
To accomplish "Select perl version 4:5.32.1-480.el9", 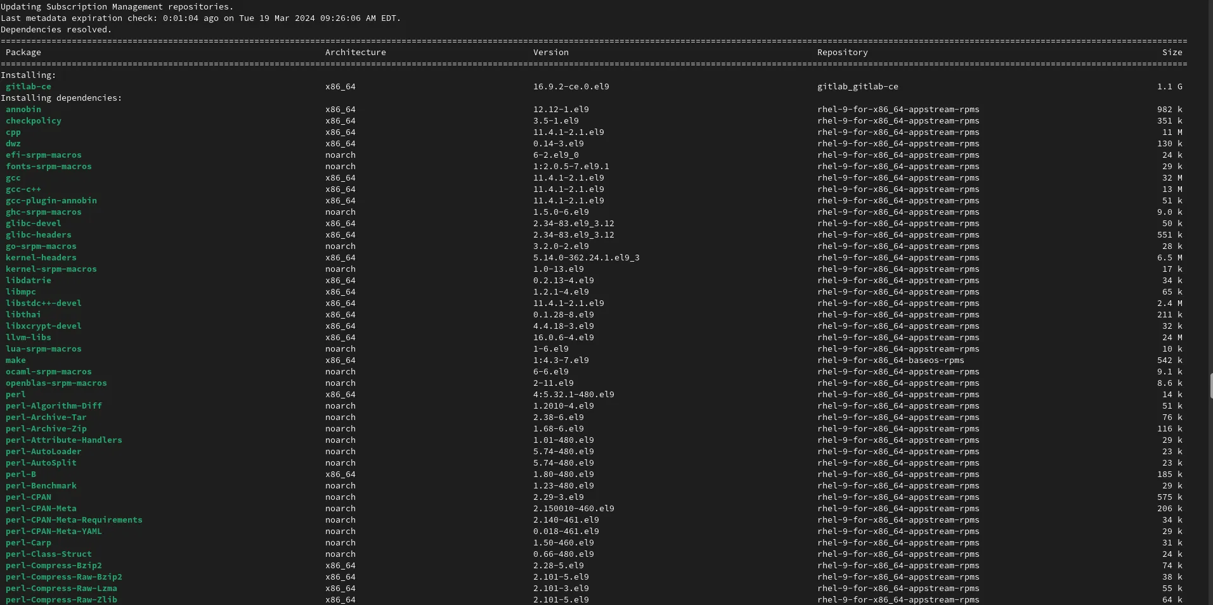I will tap(574, 395).
